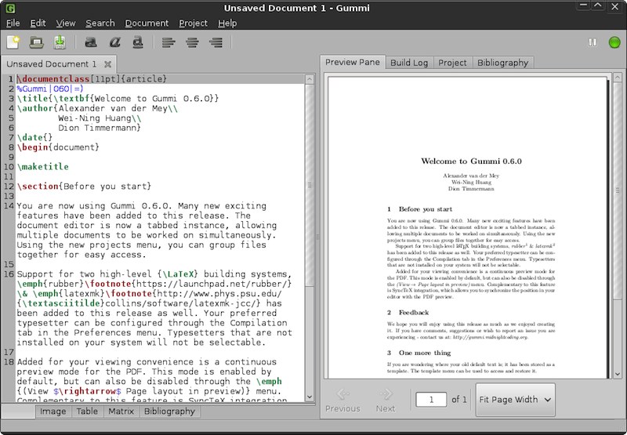Click the green compile status indicator
Screen dimensions: 627x435
pyautogui.click(x=614, y=42)
